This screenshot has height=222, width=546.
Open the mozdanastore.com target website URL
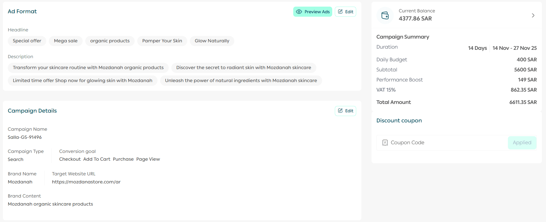coord(86,182)
